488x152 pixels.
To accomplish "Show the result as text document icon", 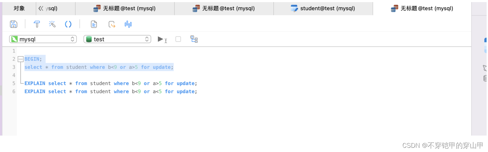I will pyautogui.click(x=94, y=24).
